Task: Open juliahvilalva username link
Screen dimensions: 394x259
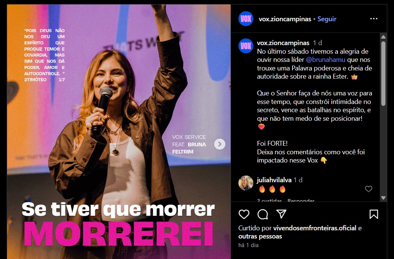Action: click(x=274, y=180)
